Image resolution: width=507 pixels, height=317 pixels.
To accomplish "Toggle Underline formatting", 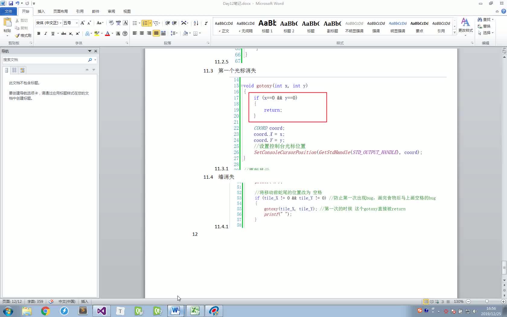I will (53, 34).
